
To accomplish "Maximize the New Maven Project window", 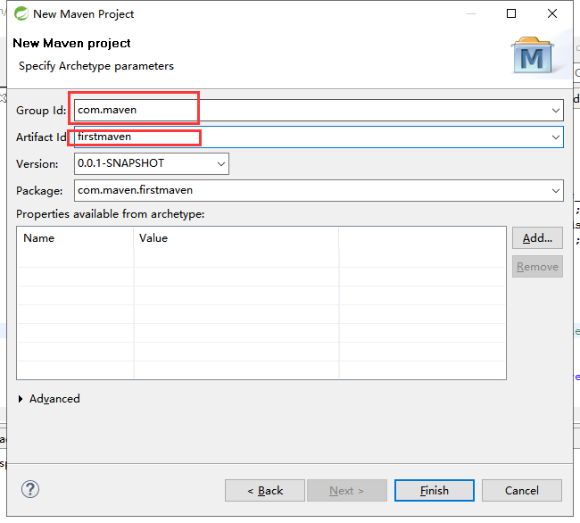I will (x=511, y=13).
